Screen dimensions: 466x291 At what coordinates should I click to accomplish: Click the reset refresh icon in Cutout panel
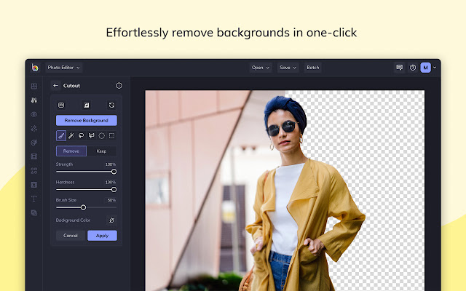111,105
